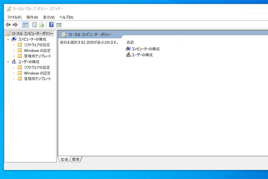Open the 操作(A) menu

click(32, 17)
